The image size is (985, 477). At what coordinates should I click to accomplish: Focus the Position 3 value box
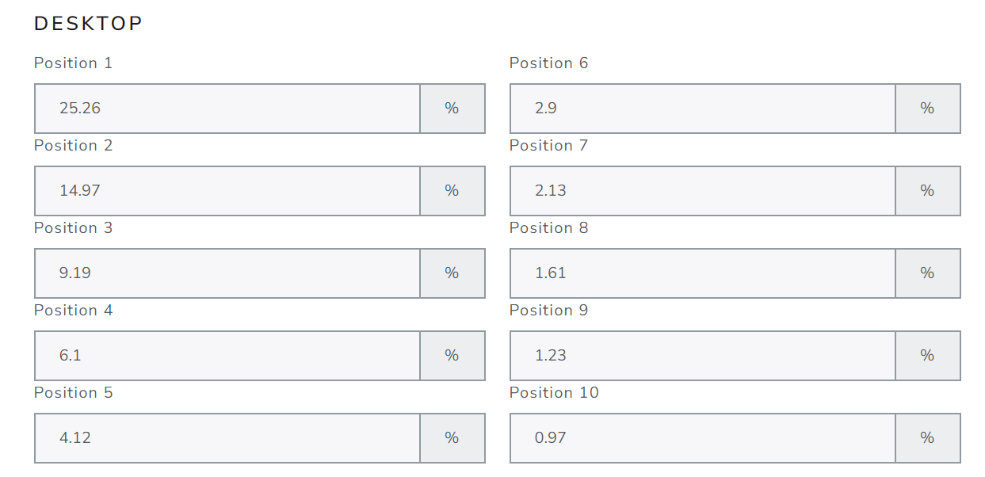pos(227,273)
